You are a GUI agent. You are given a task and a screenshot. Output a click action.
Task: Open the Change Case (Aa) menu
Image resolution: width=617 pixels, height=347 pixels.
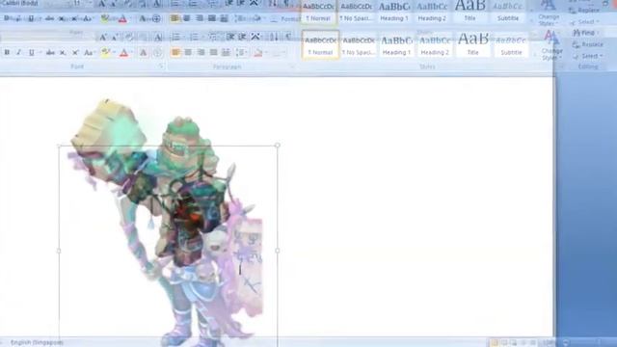coord(89,52)
